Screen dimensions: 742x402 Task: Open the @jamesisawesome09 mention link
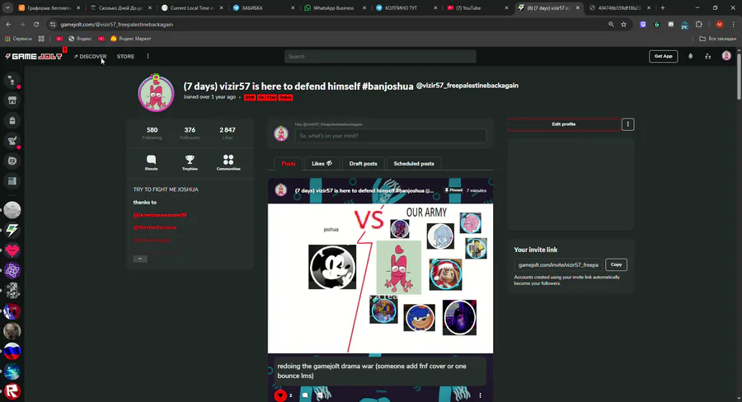[x=159, y=215]
